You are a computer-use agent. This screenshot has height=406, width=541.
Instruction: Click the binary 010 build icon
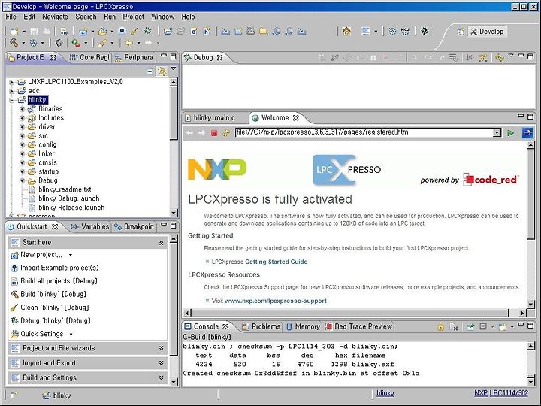pyautogui.click(x=64, y=32)
